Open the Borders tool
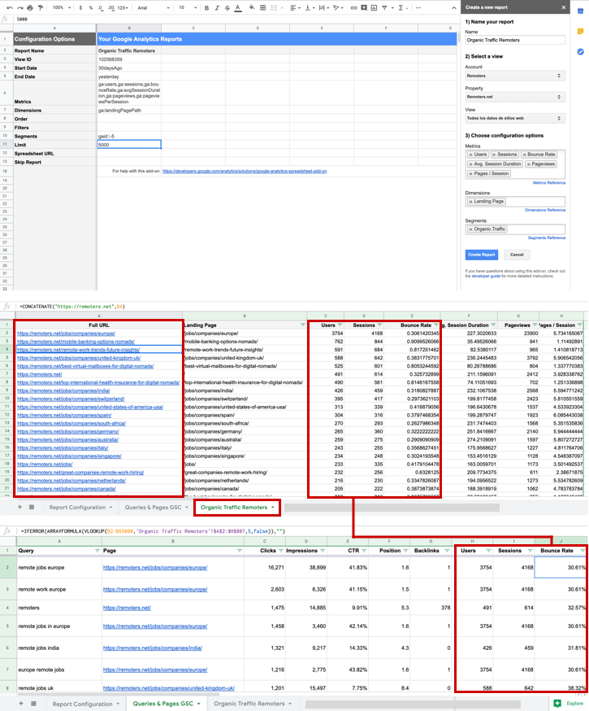 (262, 7)
